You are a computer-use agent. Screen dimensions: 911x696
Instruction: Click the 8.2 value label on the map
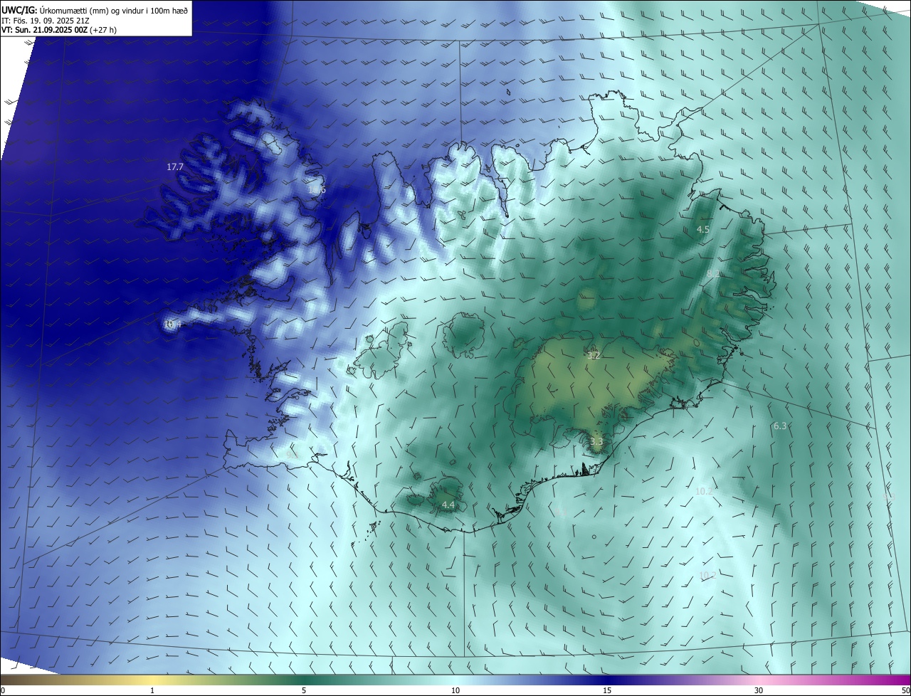tap(713, 273)
